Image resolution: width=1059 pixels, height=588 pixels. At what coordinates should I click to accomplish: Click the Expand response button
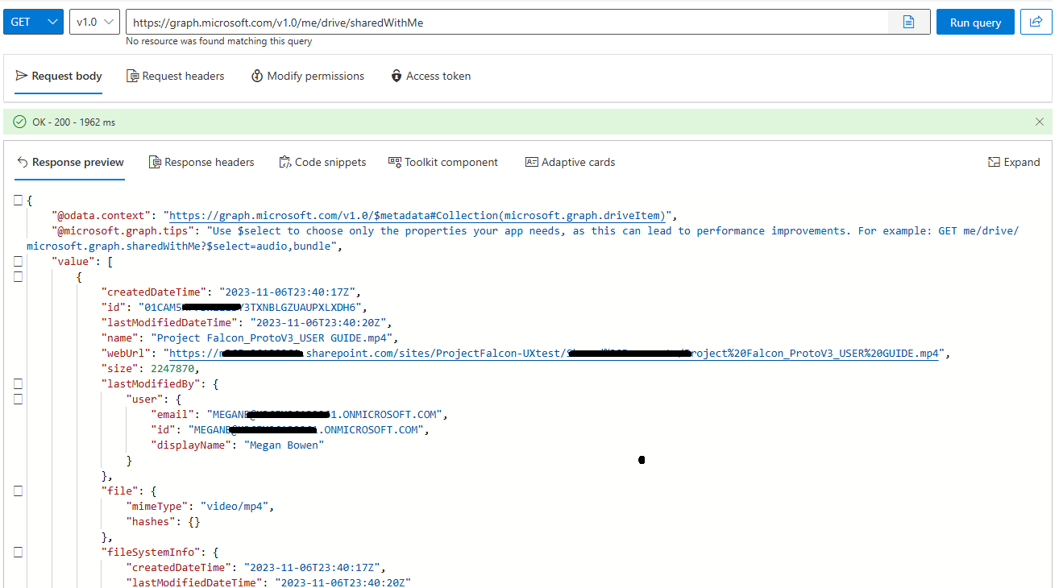pyautogui.click(x=1014, y=162)
